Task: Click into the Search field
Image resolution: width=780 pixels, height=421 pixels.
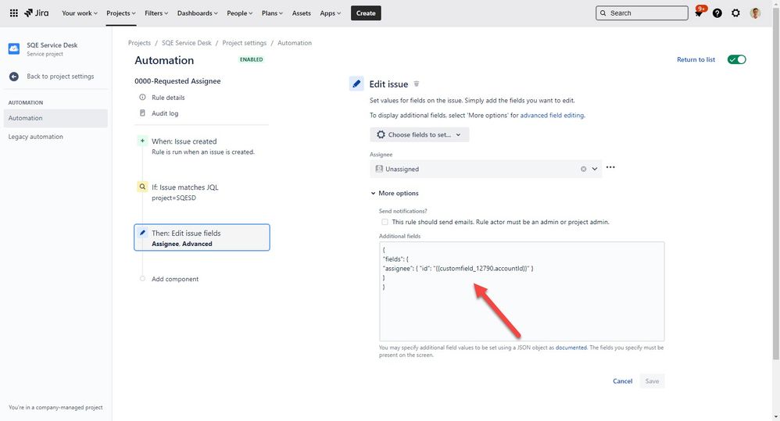Action: [x=642, y=13]
